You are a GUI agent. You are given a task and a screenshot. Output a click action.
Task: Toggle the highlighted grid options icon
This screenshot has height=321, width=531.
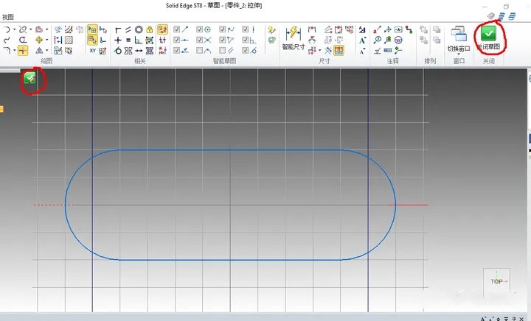pos(92,29)
